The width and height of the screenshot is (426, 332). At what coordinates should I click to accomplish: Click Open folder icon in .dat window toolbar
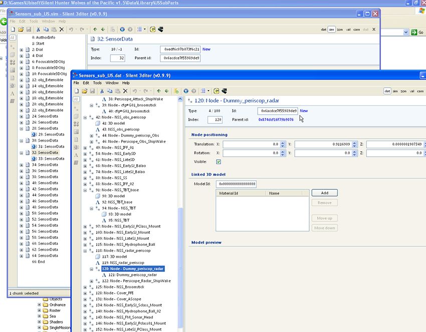pyautogui.click(x=85, y=91)
